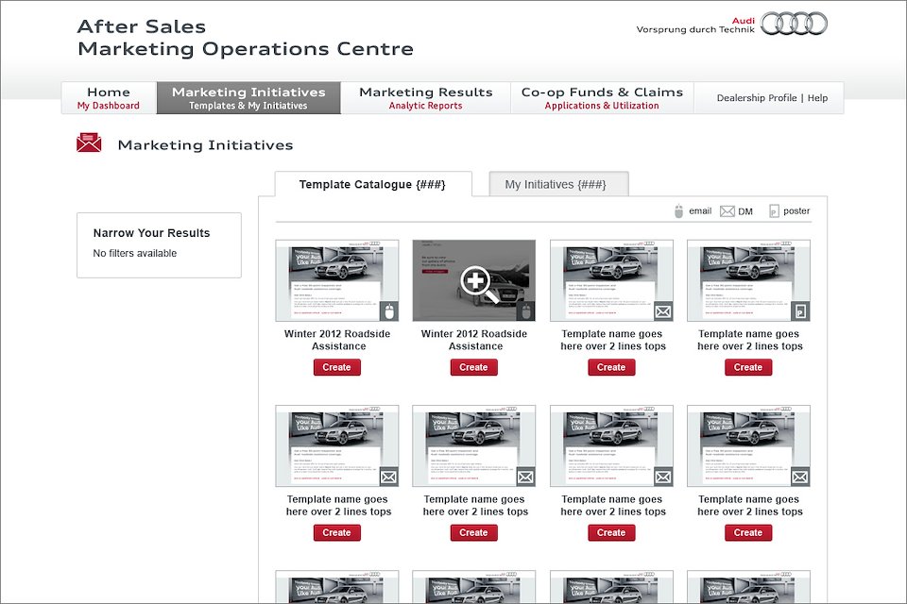The image size is (907, 604).
Task: Open the Home My Dashboard menu
Action: [109, 98]
